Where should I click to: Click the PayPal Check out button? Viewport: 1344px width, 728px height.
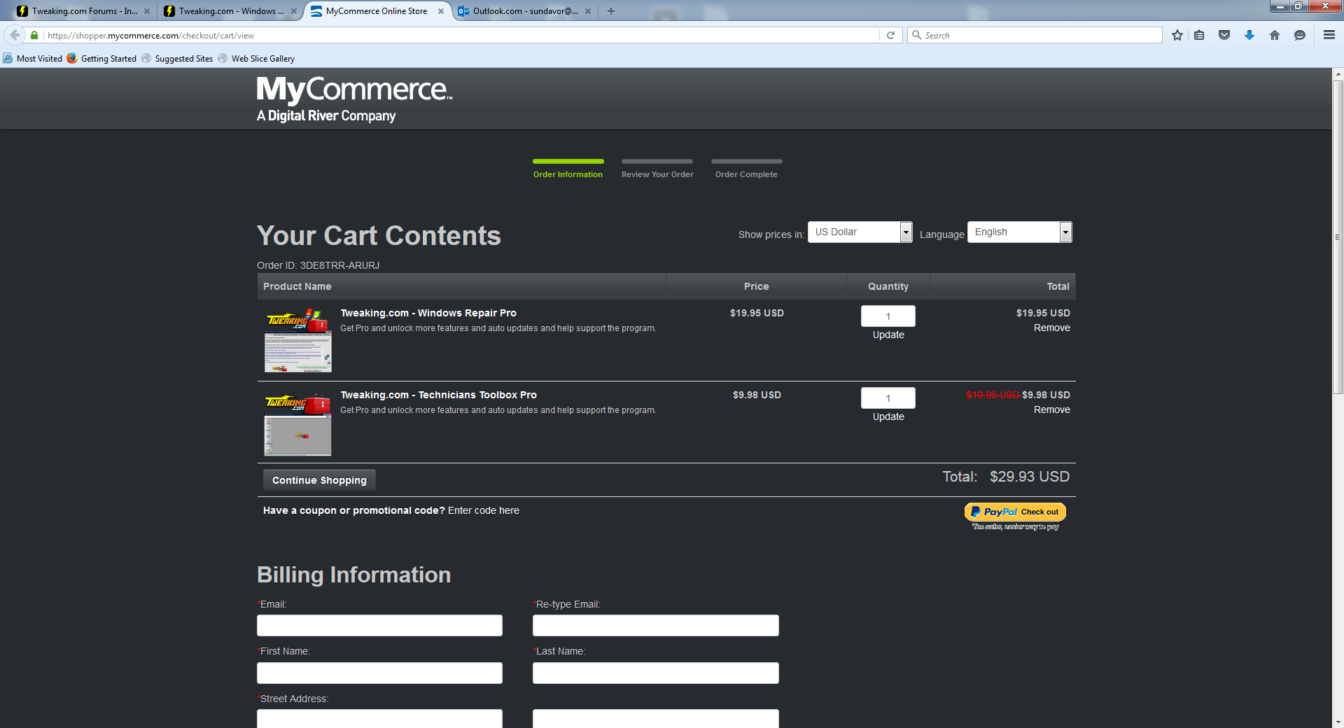coord(1015,512)
